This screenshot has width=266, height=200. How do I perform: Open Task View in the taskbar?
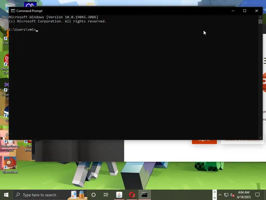[x=106, y=195]
